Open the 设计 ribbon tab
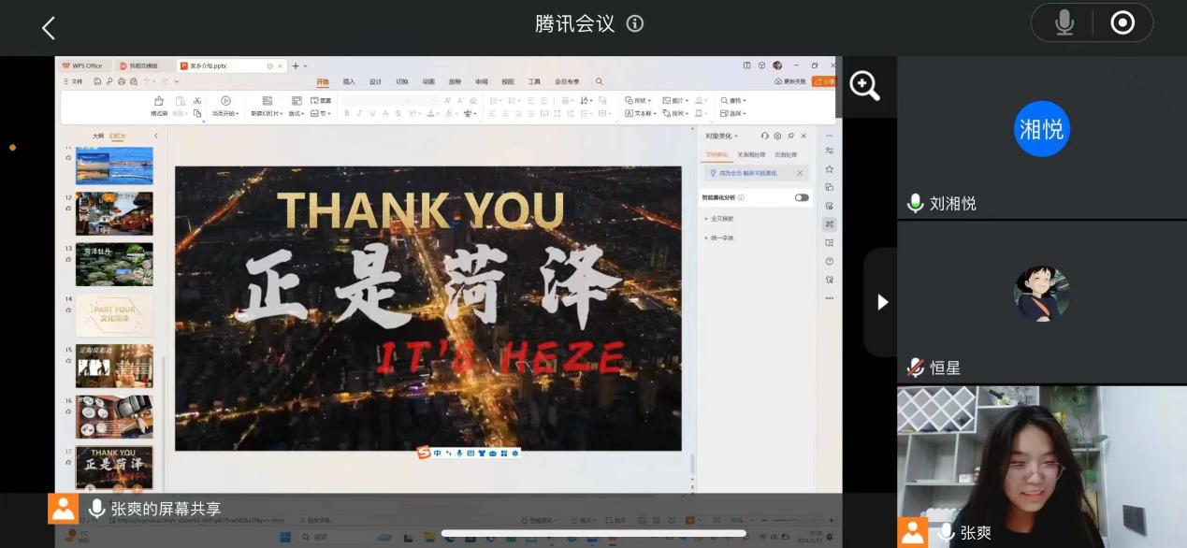This screenshot has width=1187, height=548. (375, 82)
